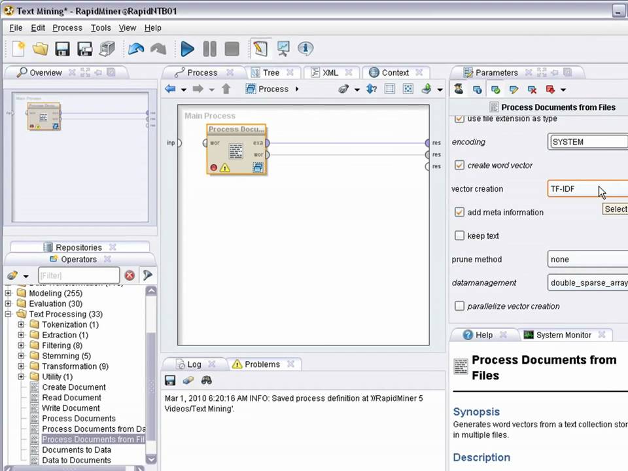This screenshot has width=628, height=471.
Task: Expand the Modeling (255) folder
Action: pos(8,293)
